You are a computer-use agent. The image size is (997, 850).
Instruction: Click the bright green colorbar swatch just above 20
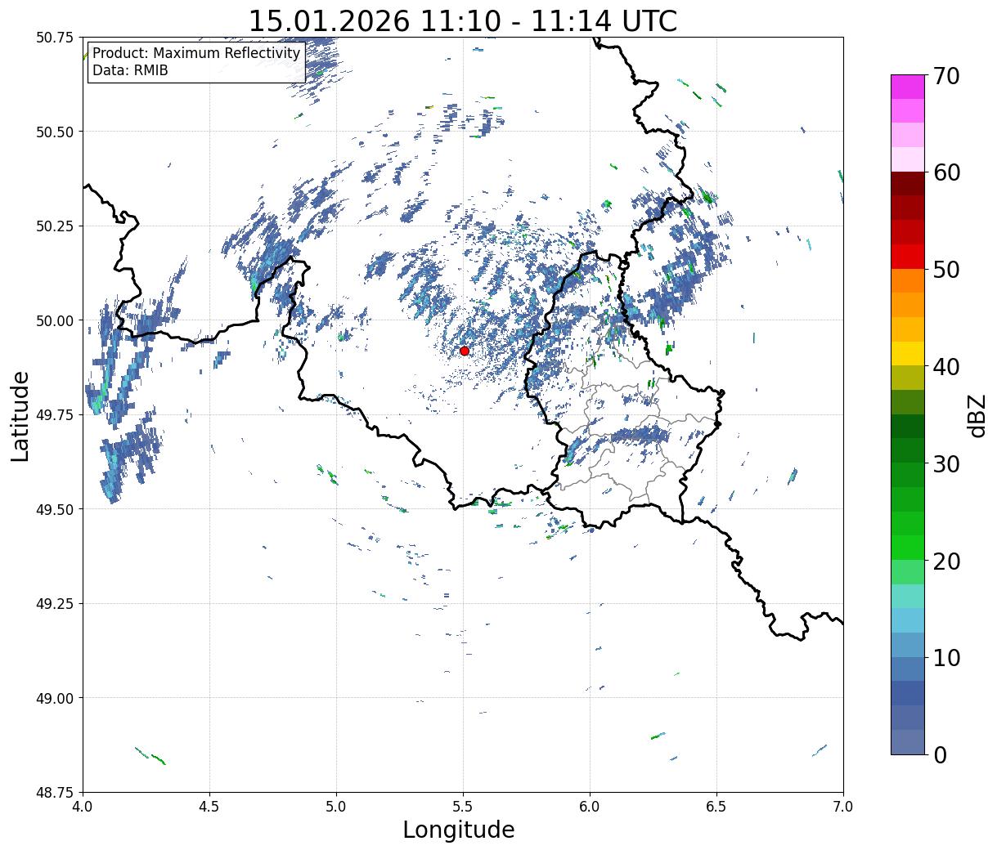(x=908, y=548)
